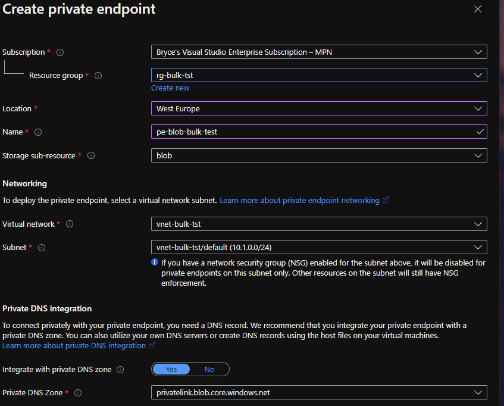Click info icon beside Private DNS Zone
Viewport: 504px width, 406px height.
pos(78,393)
